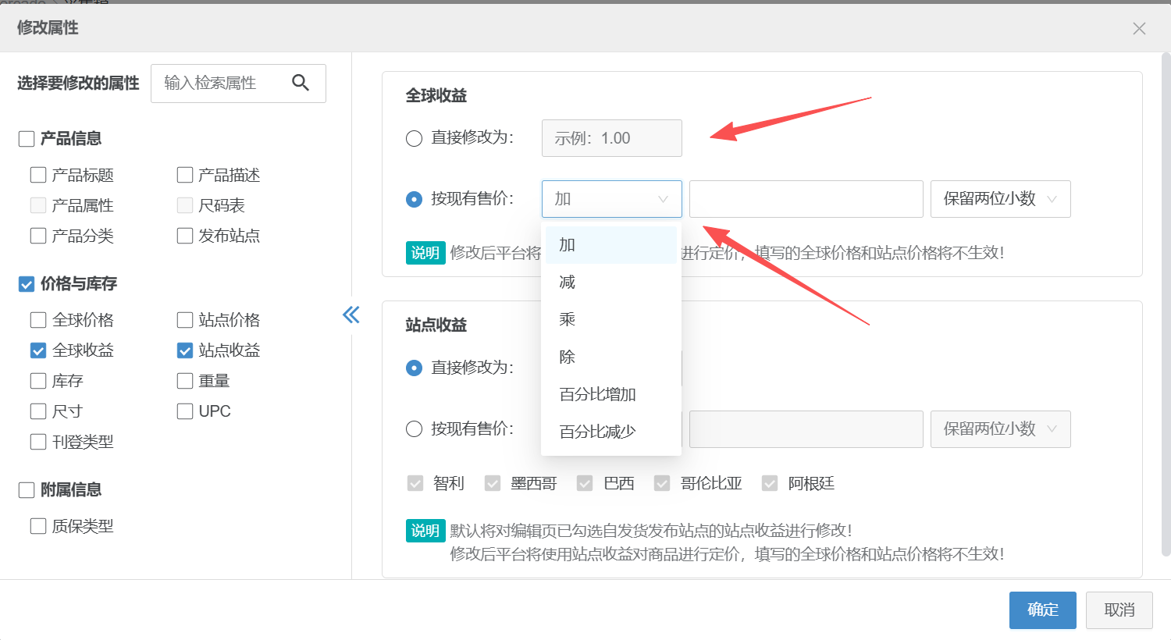Open the 保留两位小数 dropdown in 全球收益
Image resolution: width=1171 pixels, height=640 pixels.
[999, 199]
